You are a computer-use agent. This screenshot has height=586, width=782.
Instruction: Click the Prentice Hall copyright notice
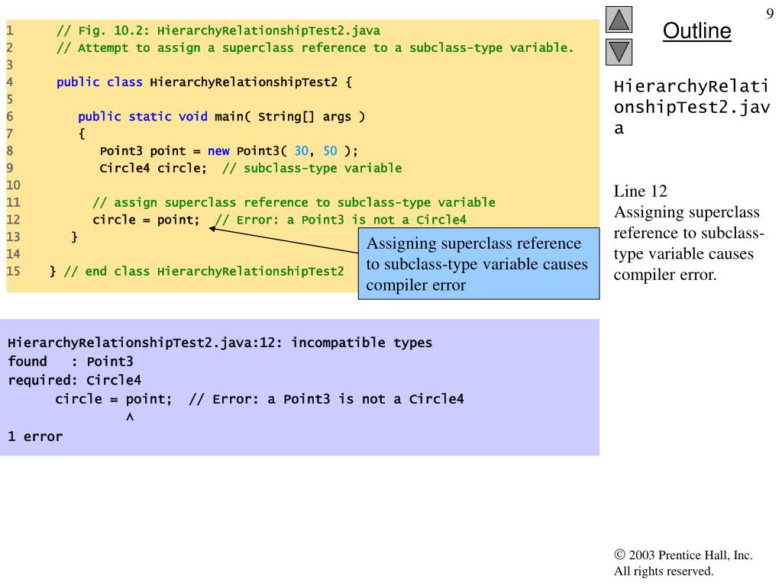683,563
